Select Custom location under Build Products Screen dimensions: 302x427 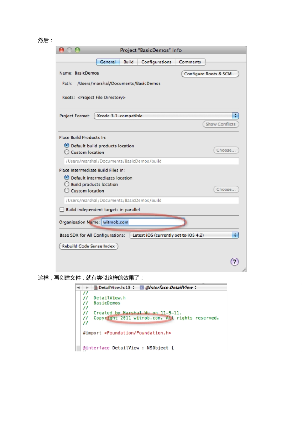coord(67,152)
